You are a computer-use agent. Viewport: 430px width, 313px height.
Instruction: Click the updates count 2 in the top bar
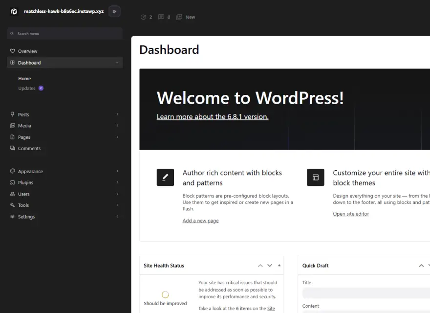[x=150, y=17]
